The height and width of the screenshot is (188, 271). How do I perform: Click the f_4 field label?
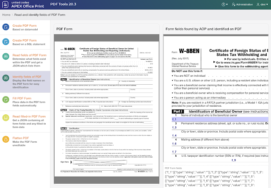tap(174, 135)
